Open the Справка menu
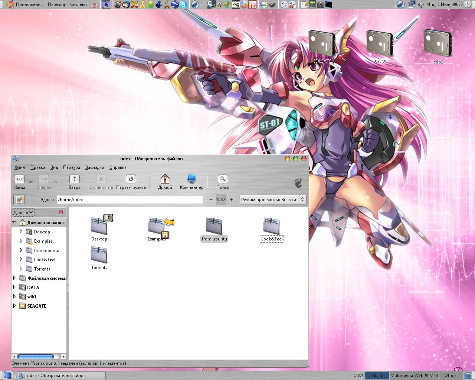 point(118,167)
